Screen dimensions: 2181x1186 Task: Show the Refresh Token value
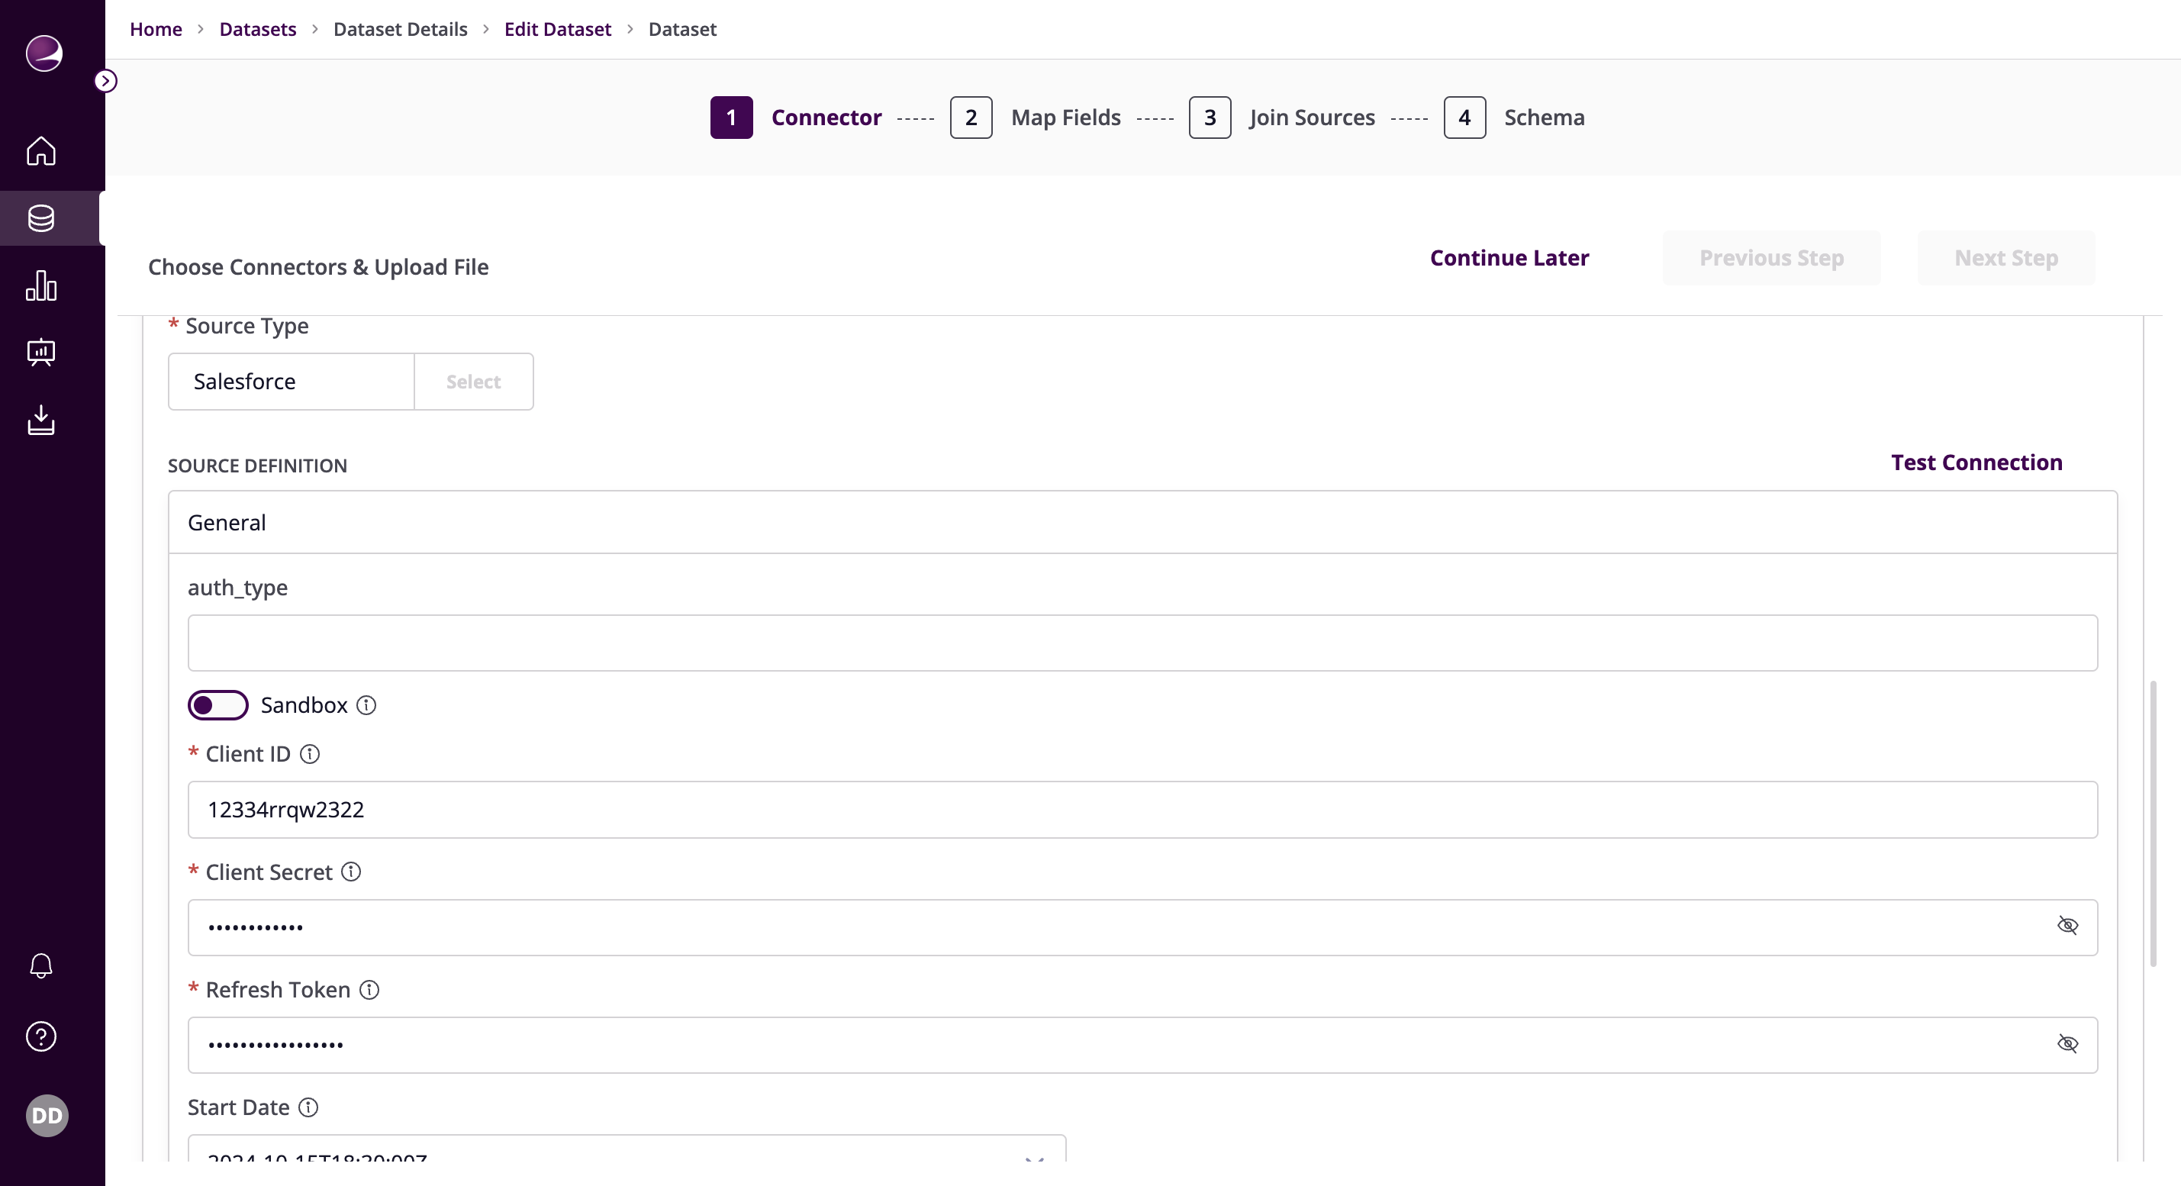point(2068,1044)
